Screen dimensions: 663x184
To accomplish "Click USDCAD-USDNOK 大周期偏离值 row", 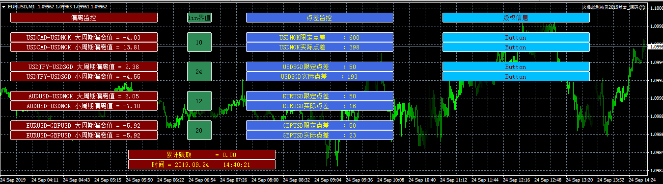I will click(x=84, y=37).
